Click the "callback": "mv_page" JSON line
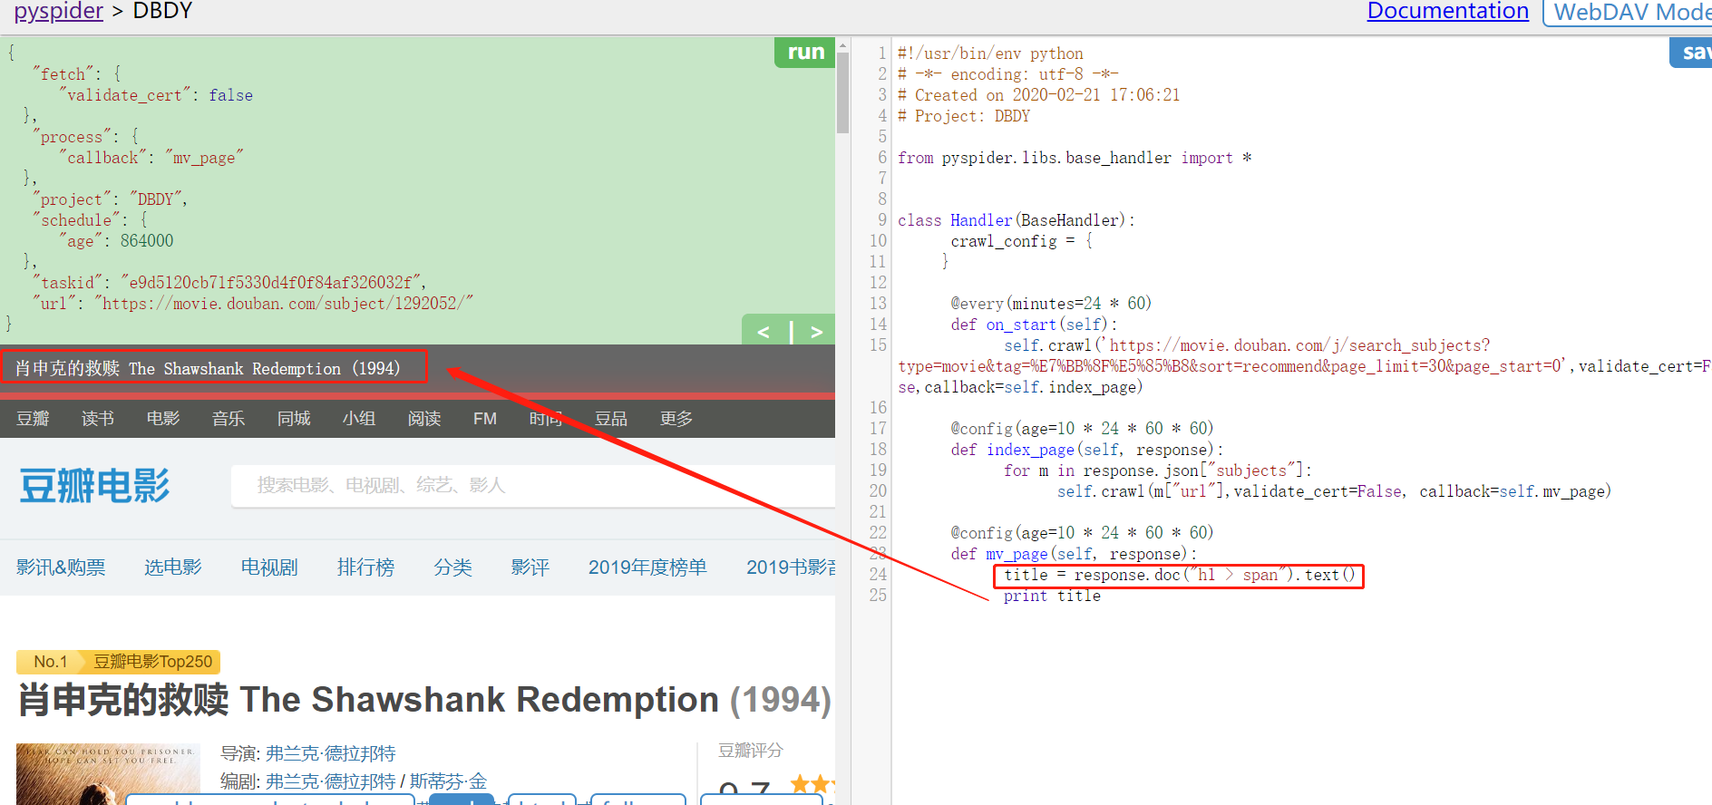 pyautogui.click(x=151, y=158)
